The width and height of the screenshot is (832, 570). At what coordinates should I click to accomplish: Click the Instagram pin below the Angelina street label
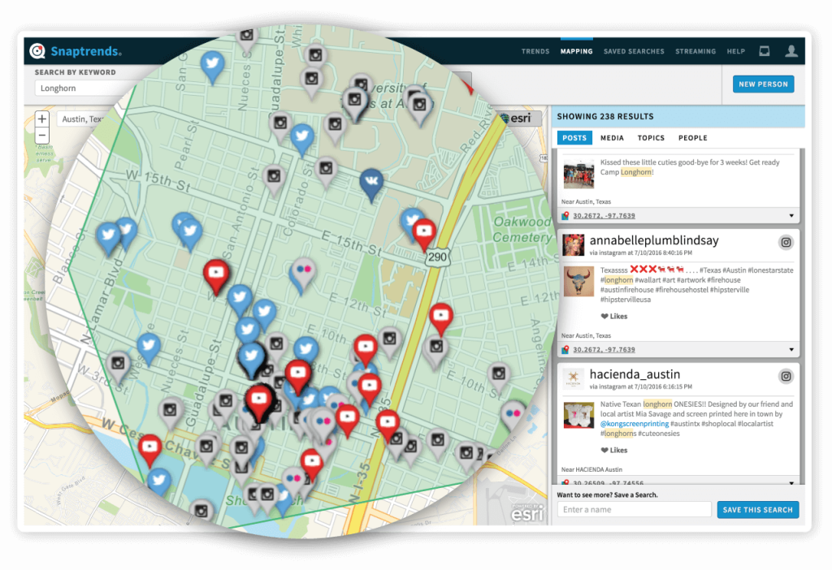point(499,376)
